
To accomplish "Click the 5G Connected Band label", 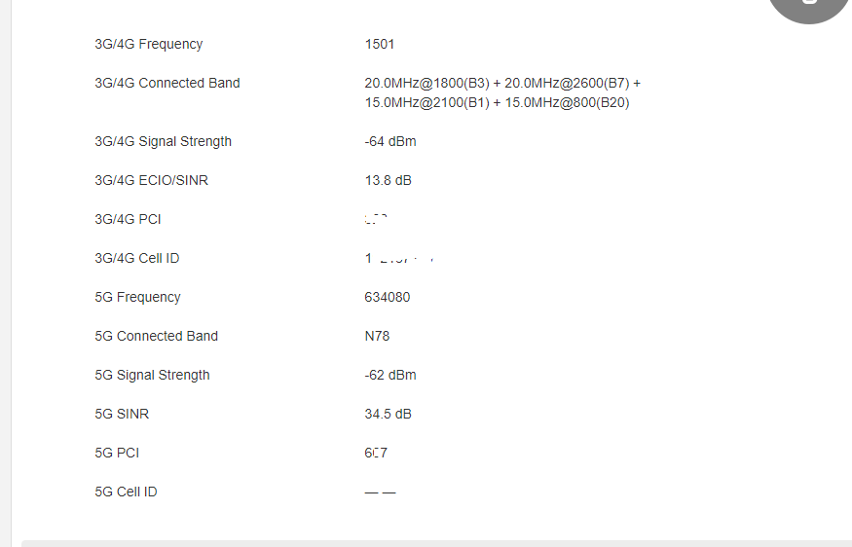I will click(x=156, y=336).
